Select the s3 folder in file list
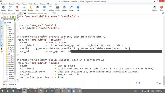Screen dimensions: 165x93 pyautogui.click(x=9, y=54)
